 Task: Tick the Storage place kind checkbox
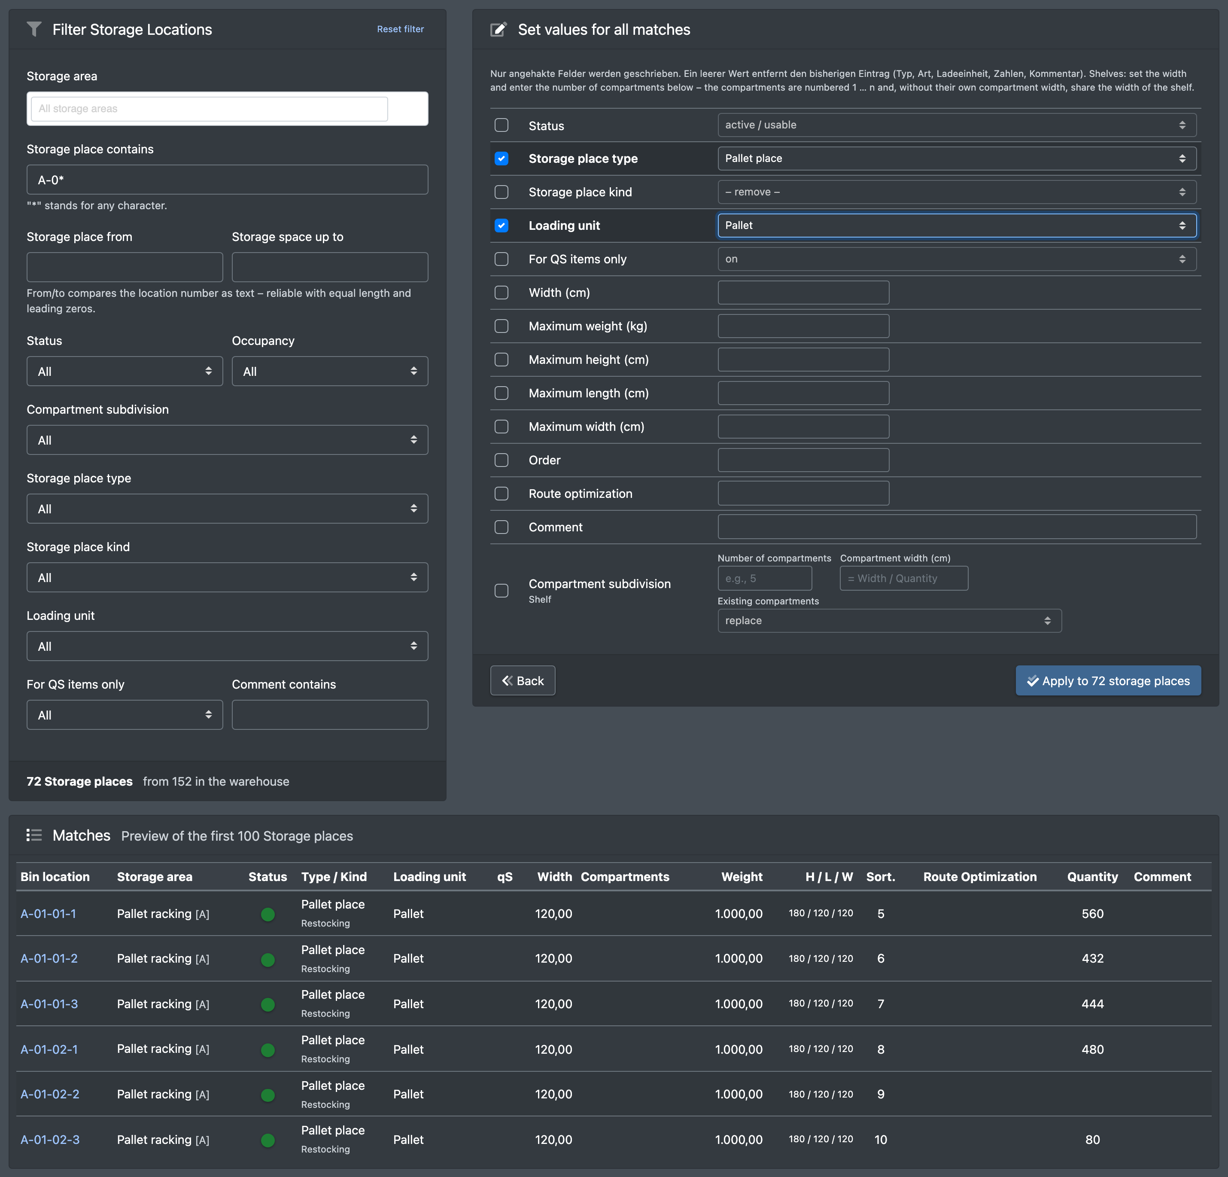[501, 192]
